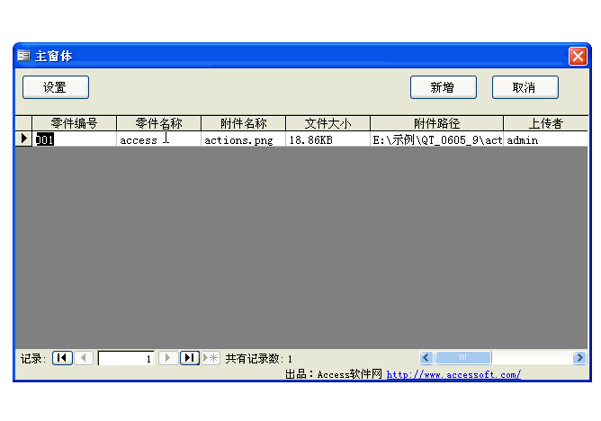Click the left arrow of the horizontal scrollbar
Screen dimensions: 601x421
(x=426, y=358)
